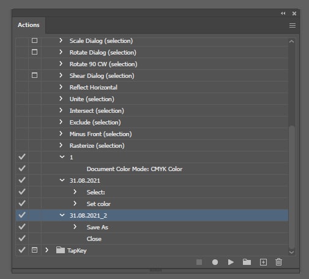Expand the TapKey folder set
Viewport: 309px width, 279px height.
[x=47, y=250]
